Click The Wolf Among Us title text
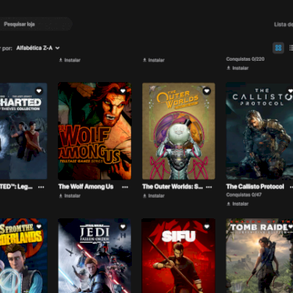Screen dimensions: 293x293 (86, 187)
